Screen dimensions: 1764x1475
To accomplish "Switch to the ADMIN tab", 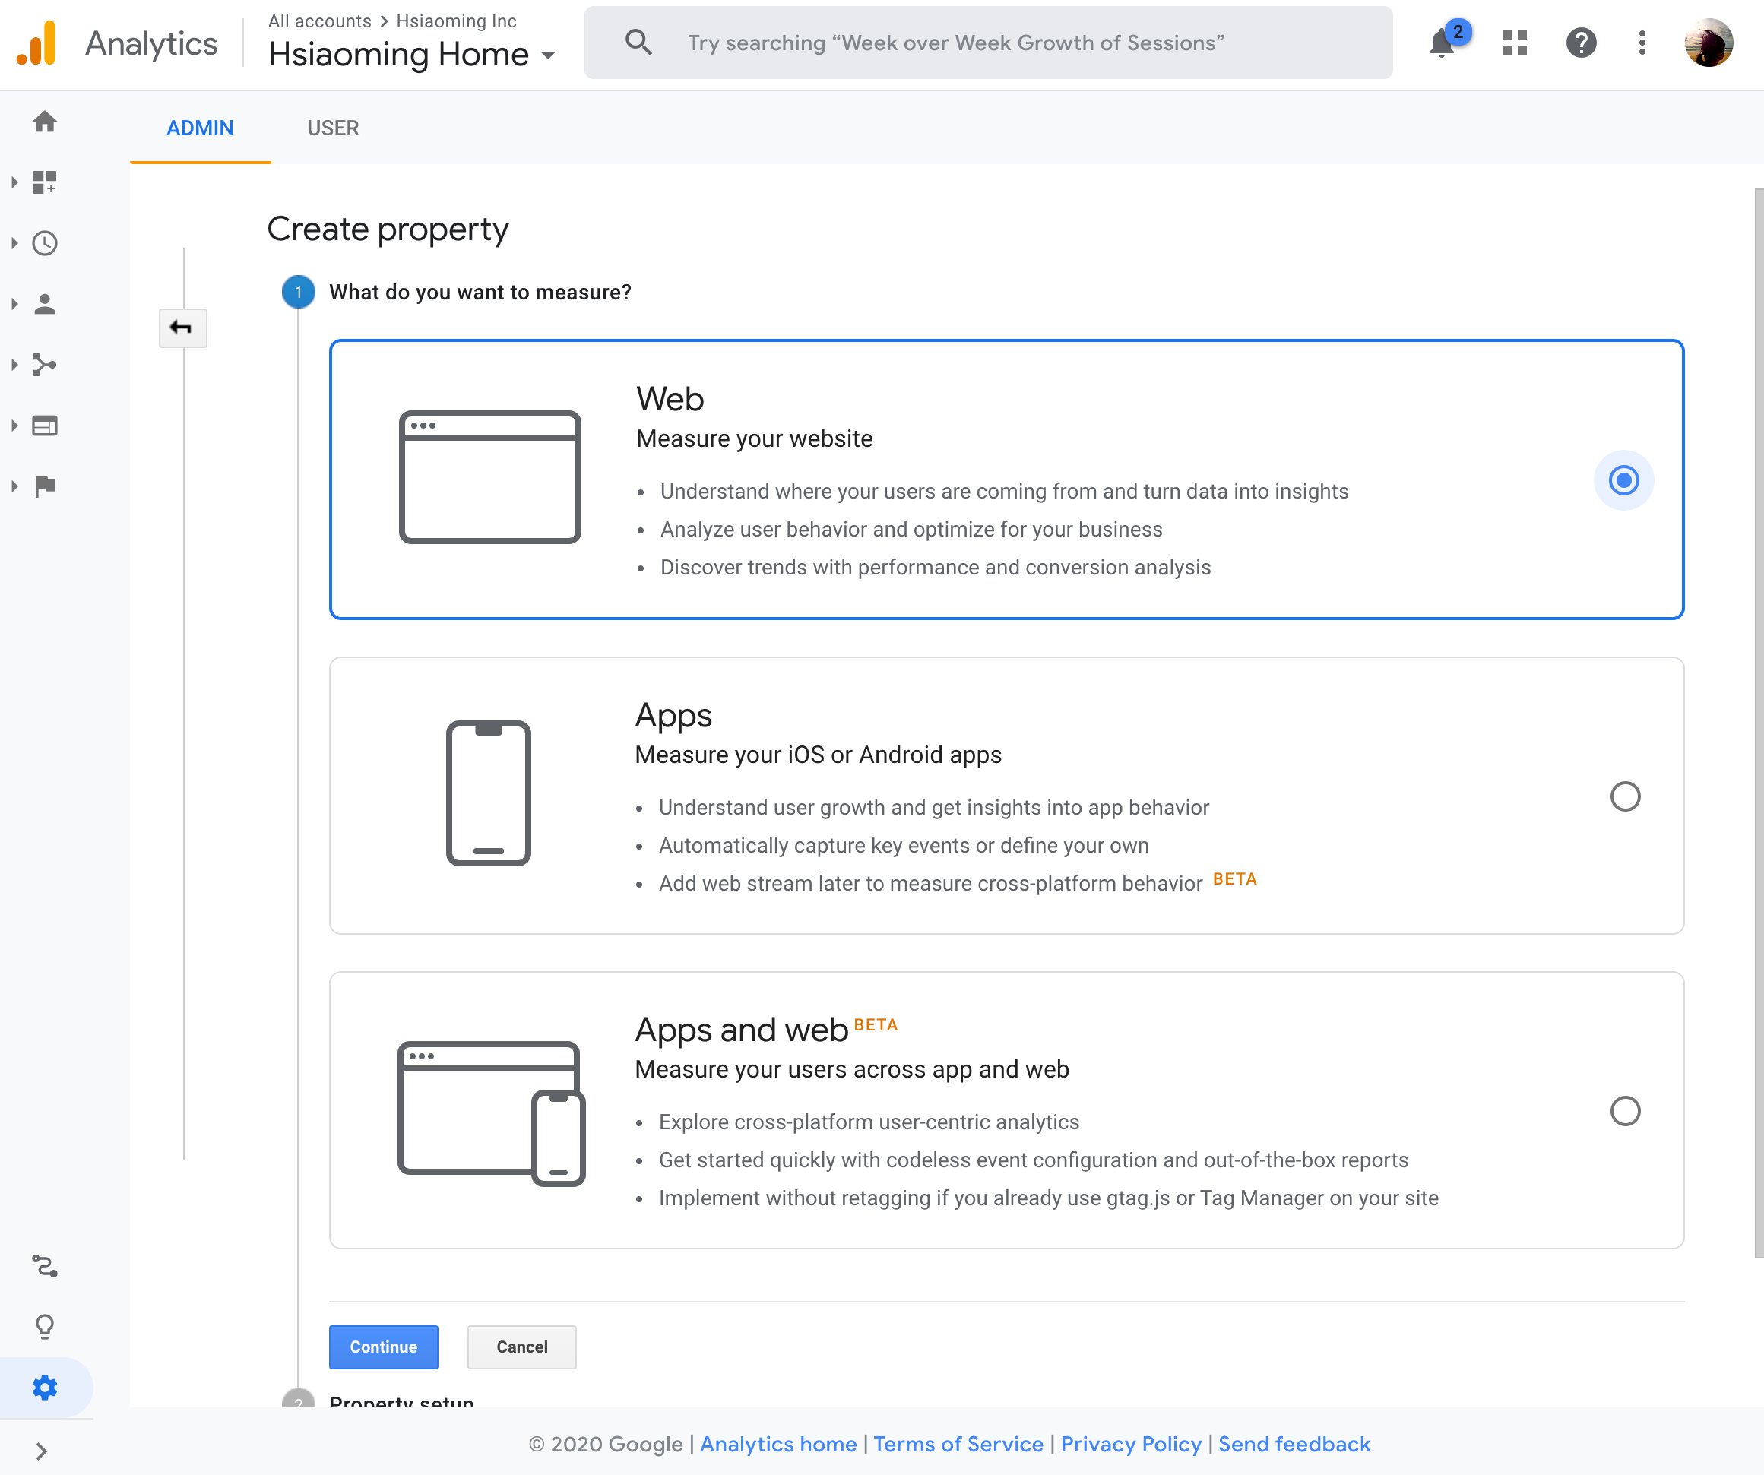I will point(200,128).
